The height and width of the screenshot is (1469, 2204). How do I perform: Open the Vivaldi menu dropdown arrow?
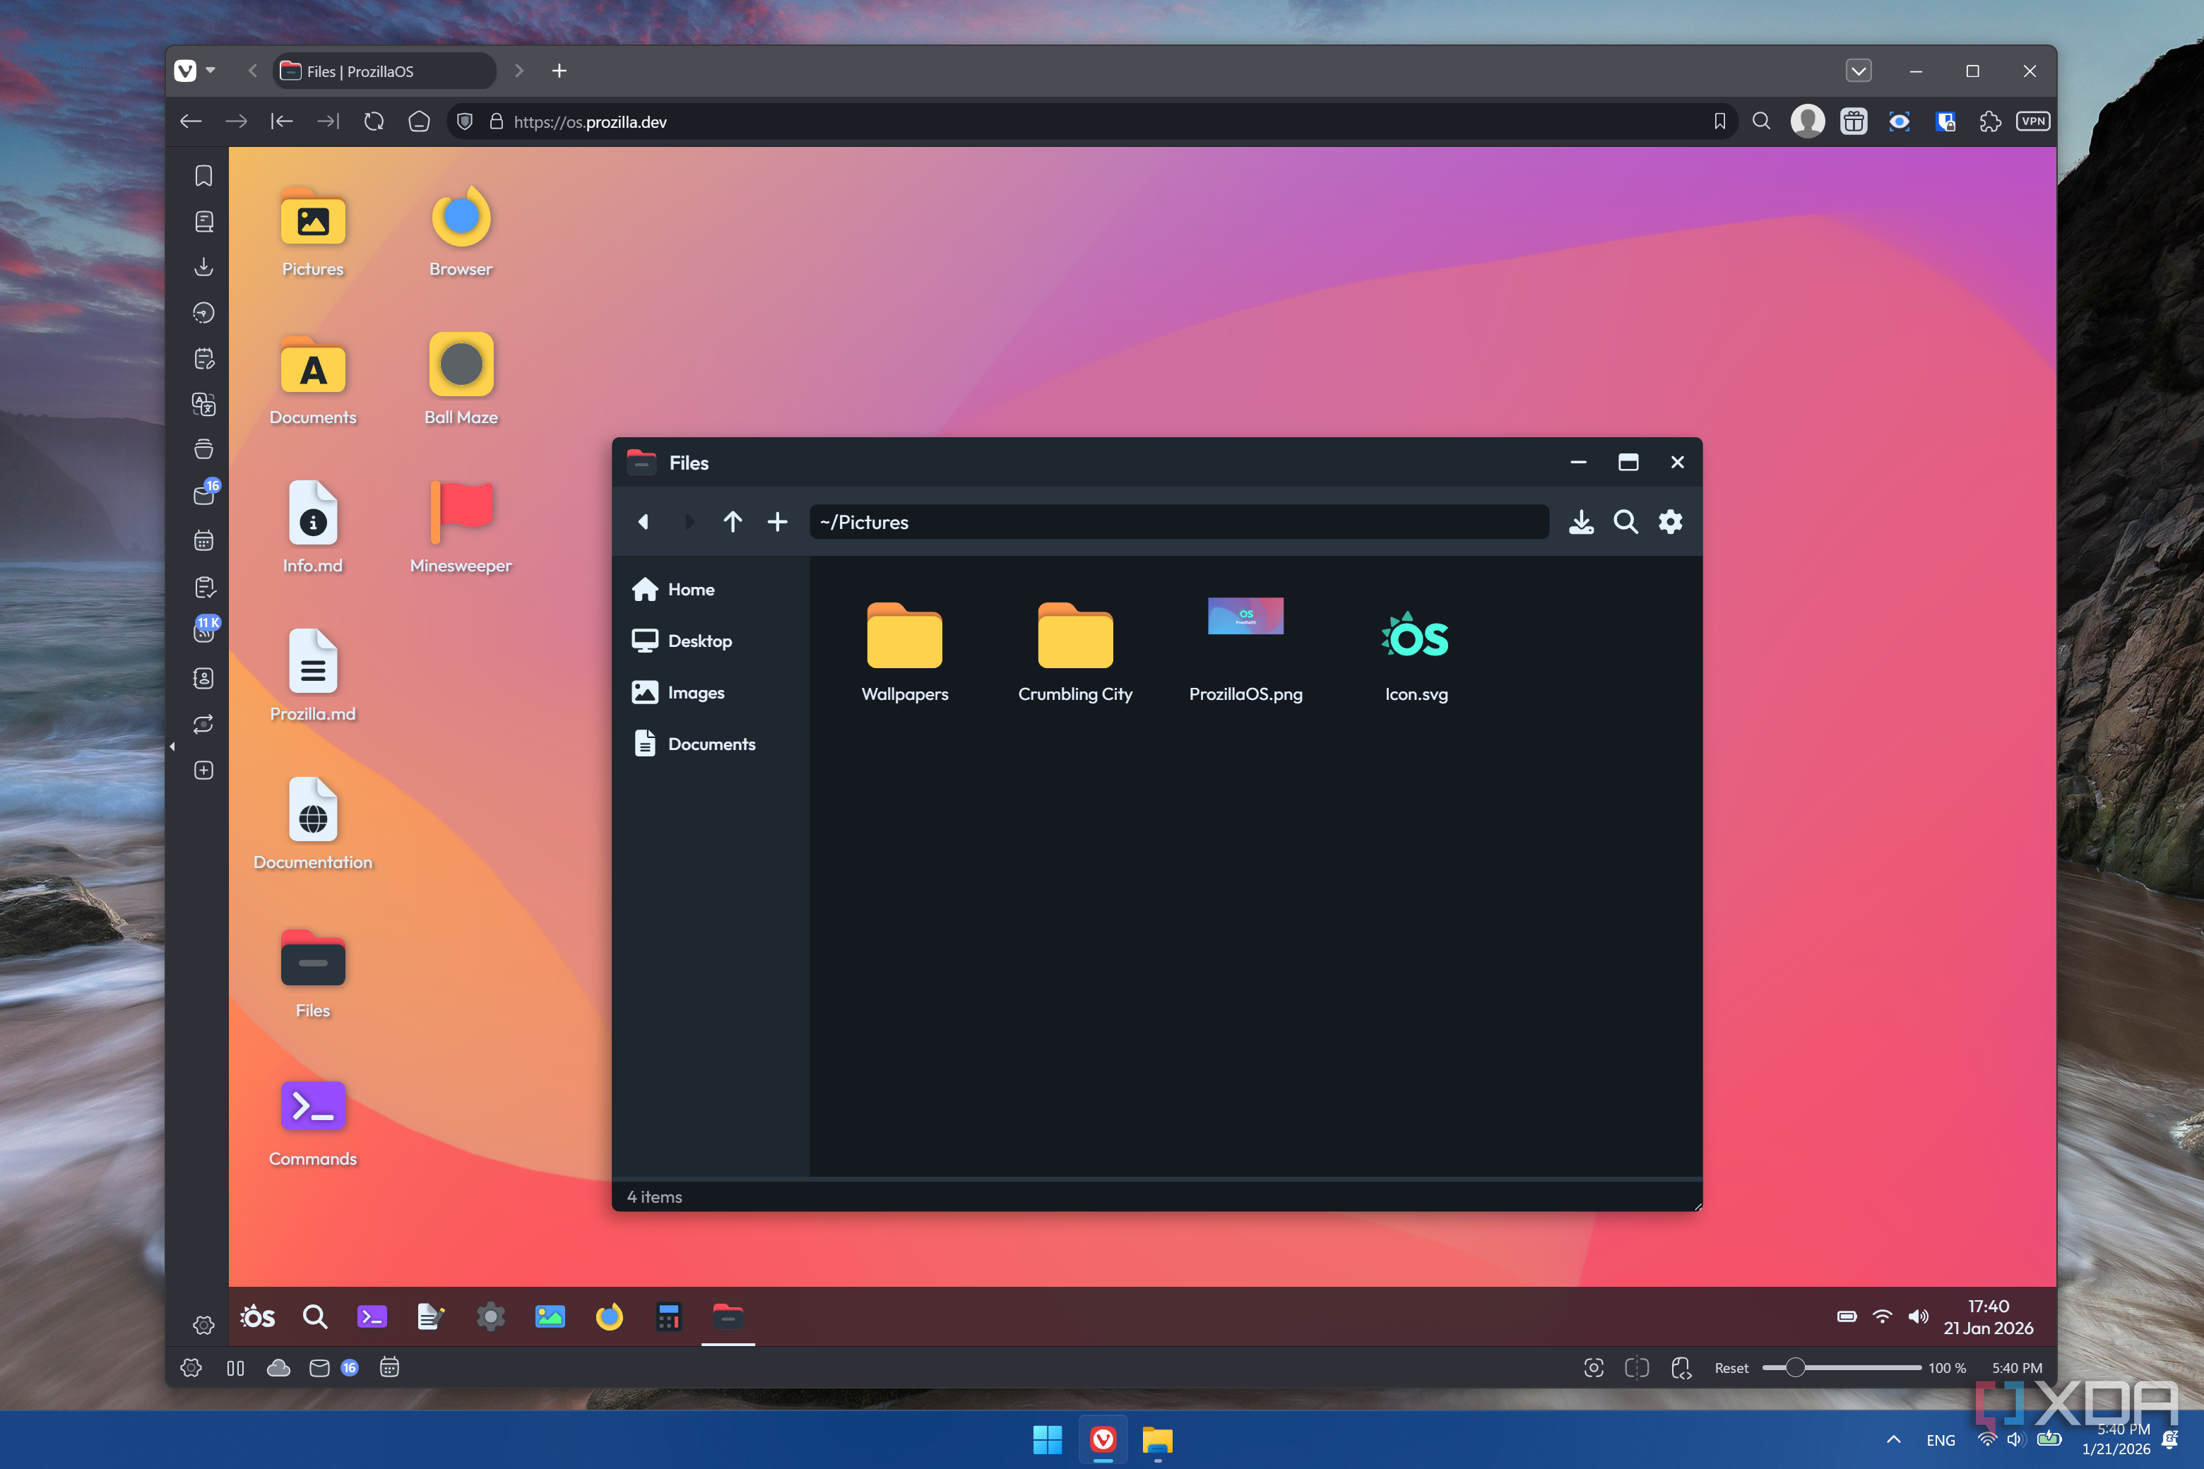click(211, 70)
